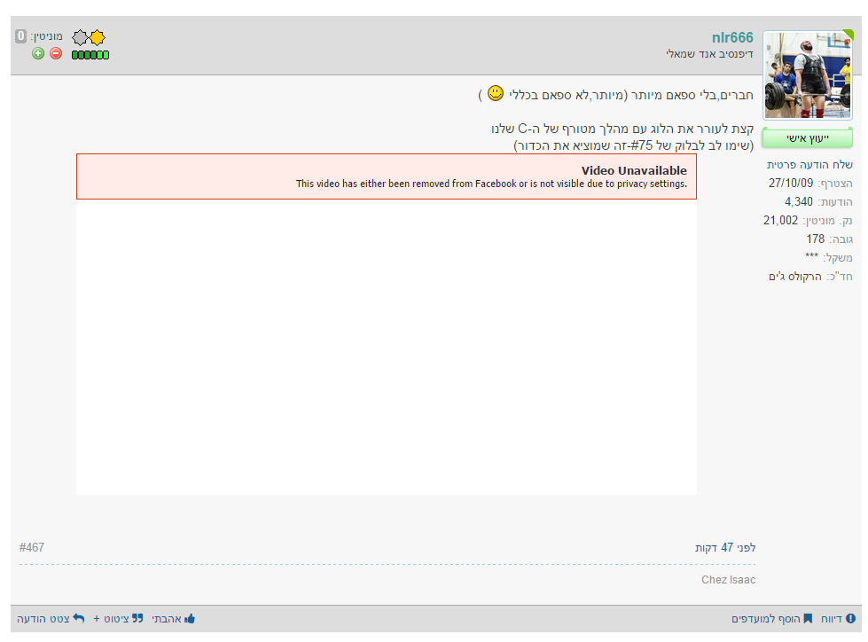Click the smiley emoticon in the post

(496, 93)
